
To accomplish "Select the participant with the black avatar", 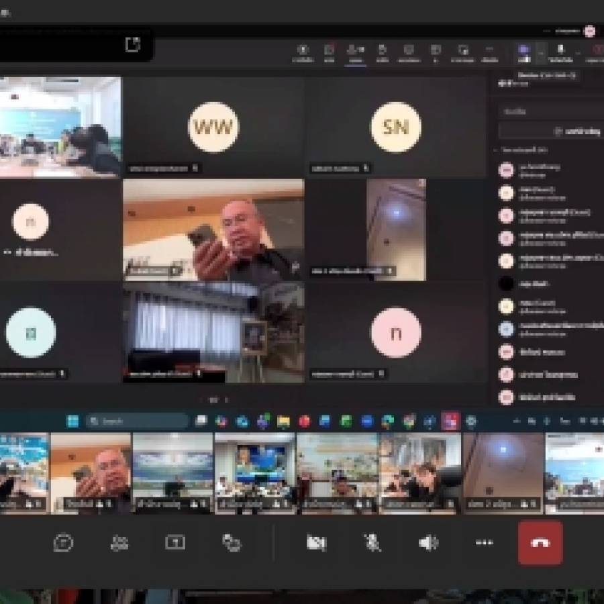I will pos(551,283).
